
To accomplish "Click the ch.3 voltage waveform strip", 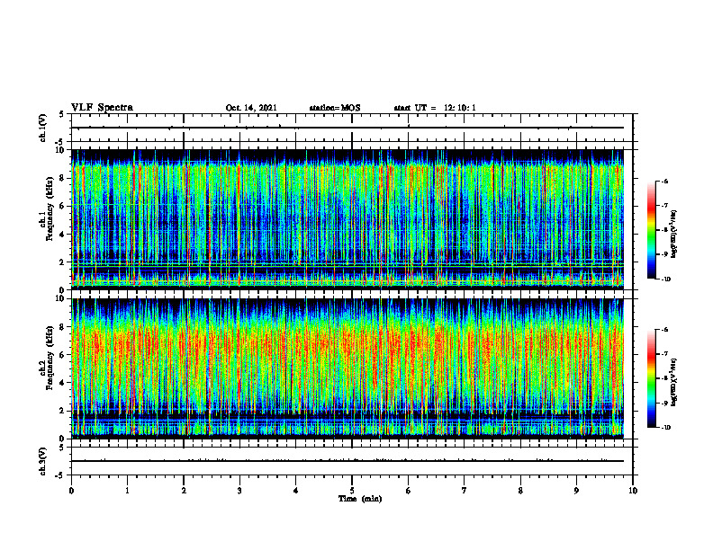I will pyautogui.click(x=352, y=461).
